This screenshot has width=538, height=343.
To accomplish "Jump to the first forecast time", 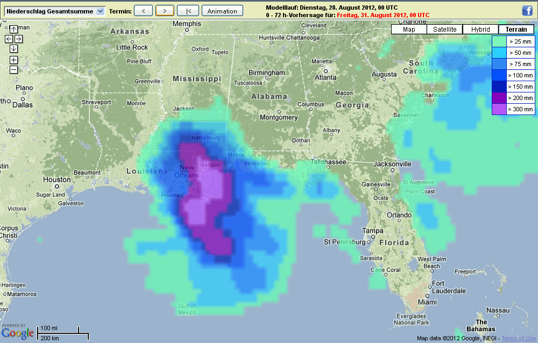I will point(188,11).
